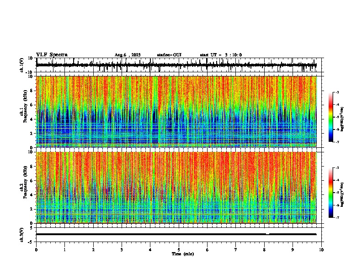
Task: Click the ch.2 spectrogram panel
Action: click(176, 188)
